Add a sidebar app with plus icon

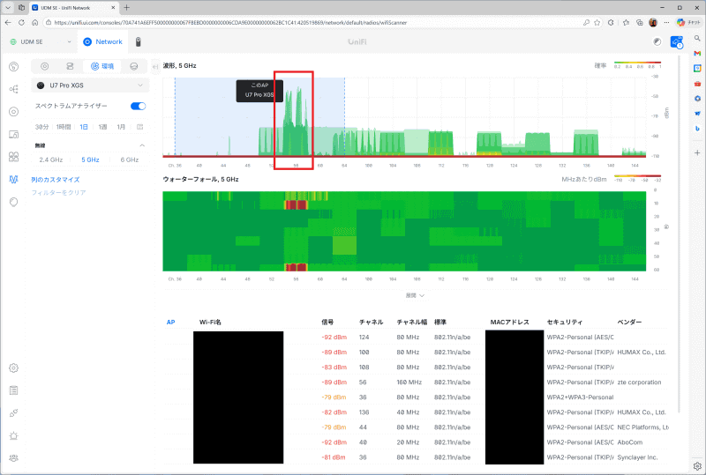tap(697, 153)
